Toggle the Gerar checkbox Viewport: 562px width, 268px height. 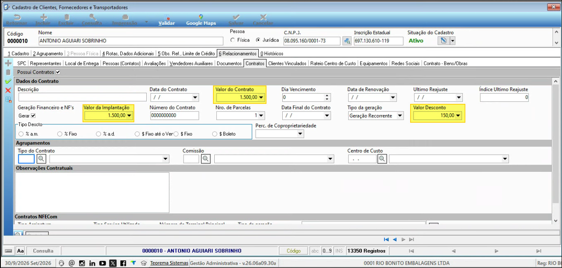[x=33, y=115]
